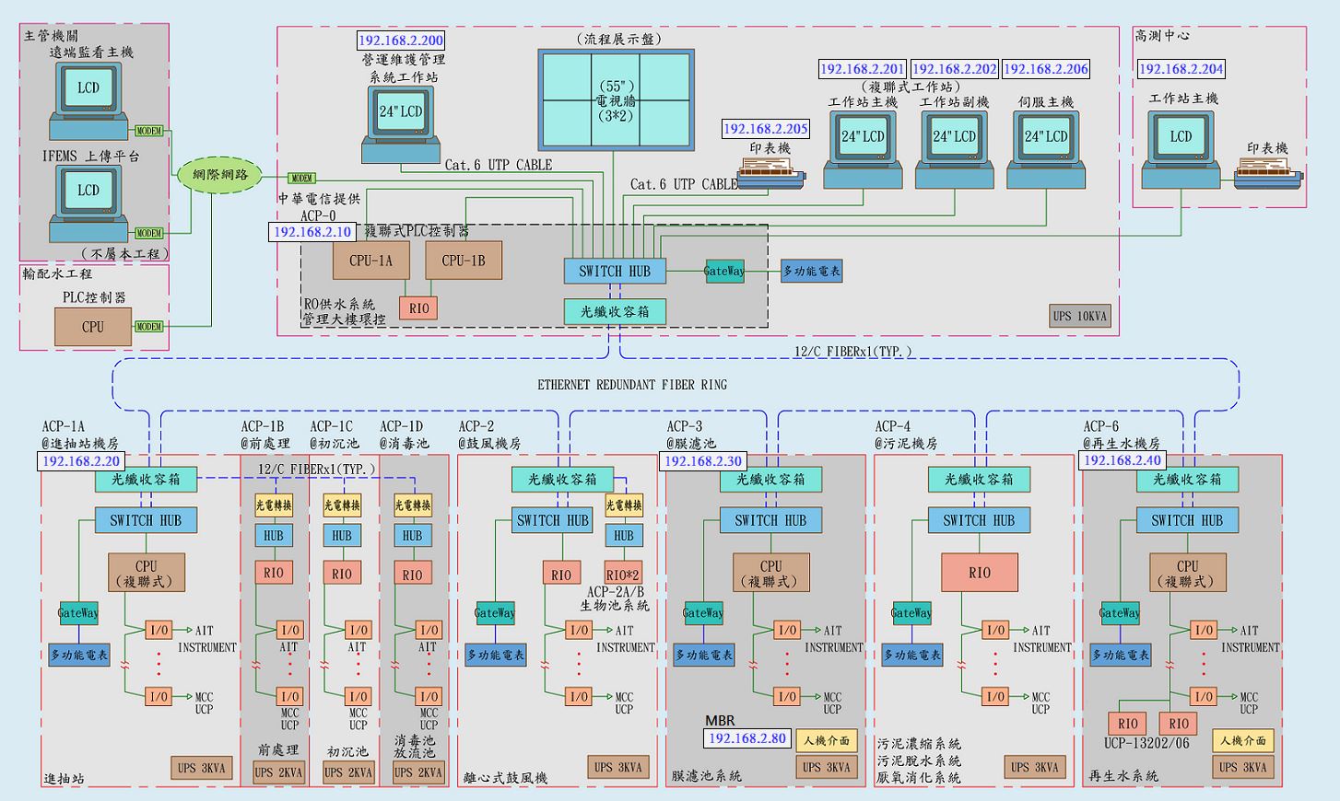
Task: Click the CPU-1B block
Action: pyautogui.click(x=463, y=261)
